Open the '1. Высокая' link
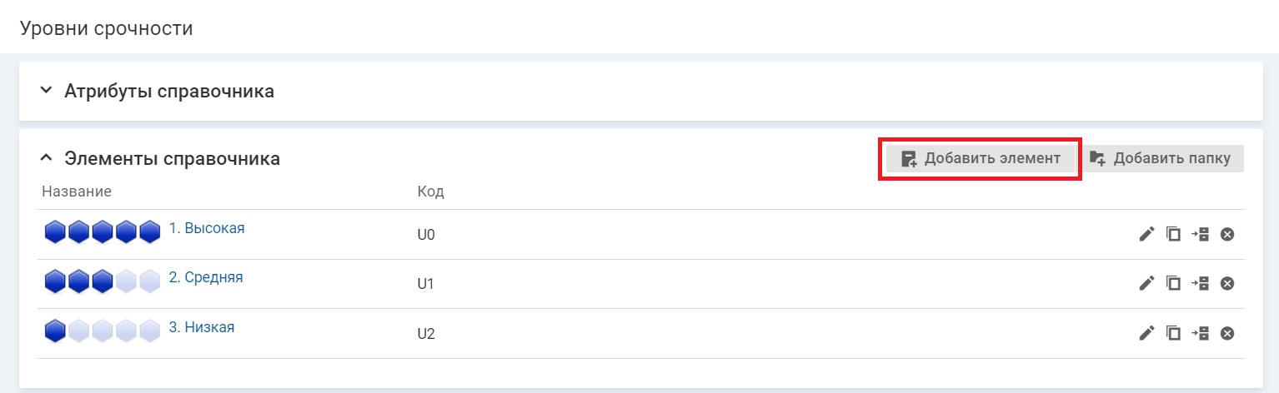The image size is (1279, 393). point(207,228)
